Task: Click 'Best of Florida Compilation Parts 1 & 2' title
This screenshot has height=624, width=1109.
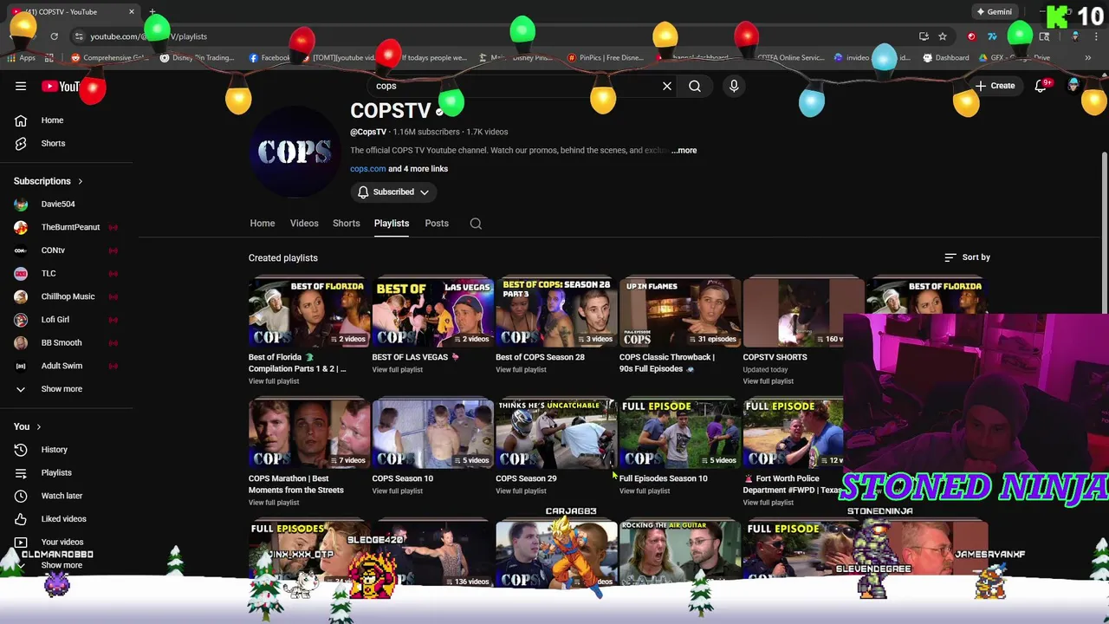Action: pyautogui.click(x=297, y=362)
